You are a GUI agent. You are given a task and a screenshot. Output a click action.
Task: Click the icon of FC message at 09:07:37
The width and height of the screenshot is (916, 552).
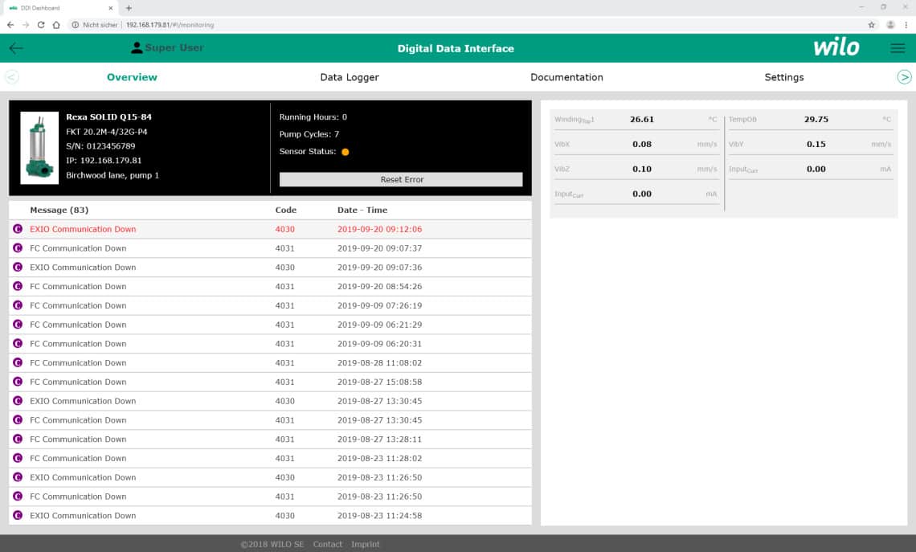coord(18,248)
